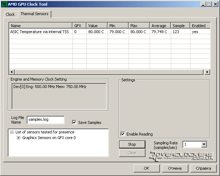The width and height of the screenshot is (220, 176).
Task: Select the ASIC Temperature via internal TSS row
Action: pyautogui.click(x=110, y=32)
